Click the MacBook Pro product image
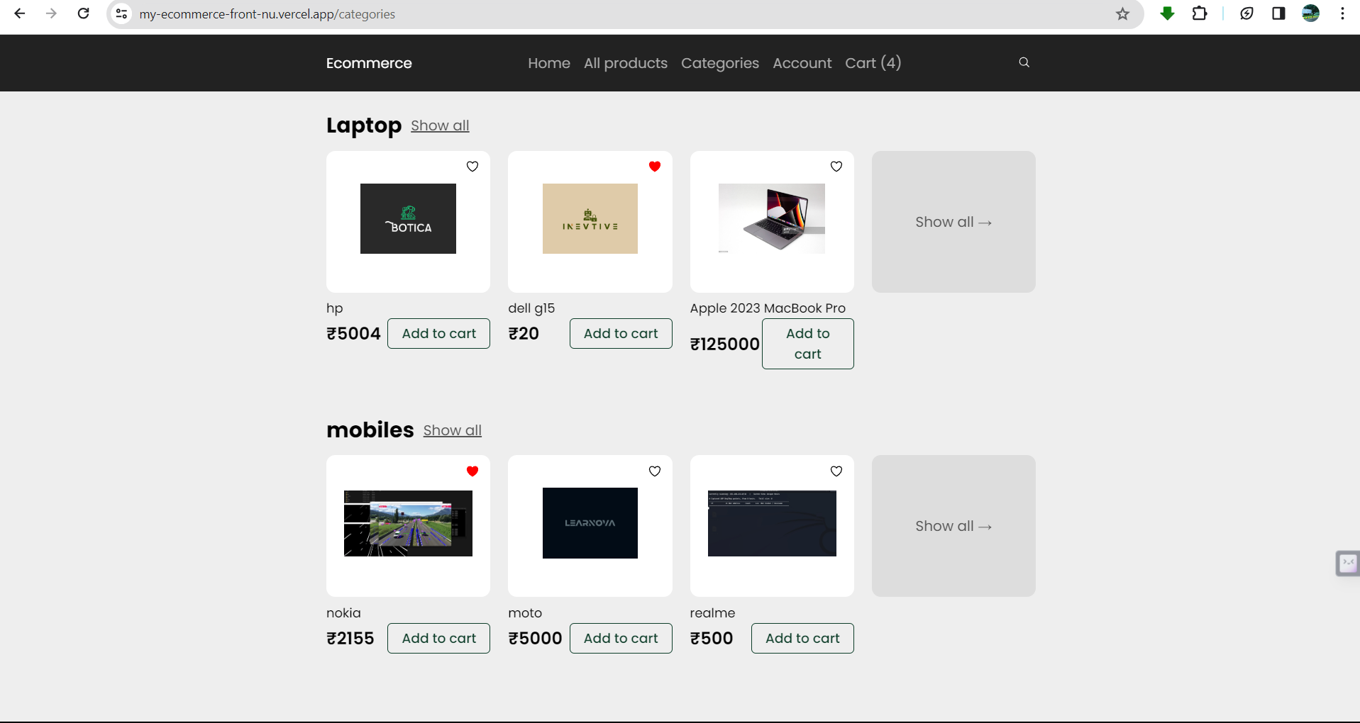1360x723 pixels. (x=771, y=219)
